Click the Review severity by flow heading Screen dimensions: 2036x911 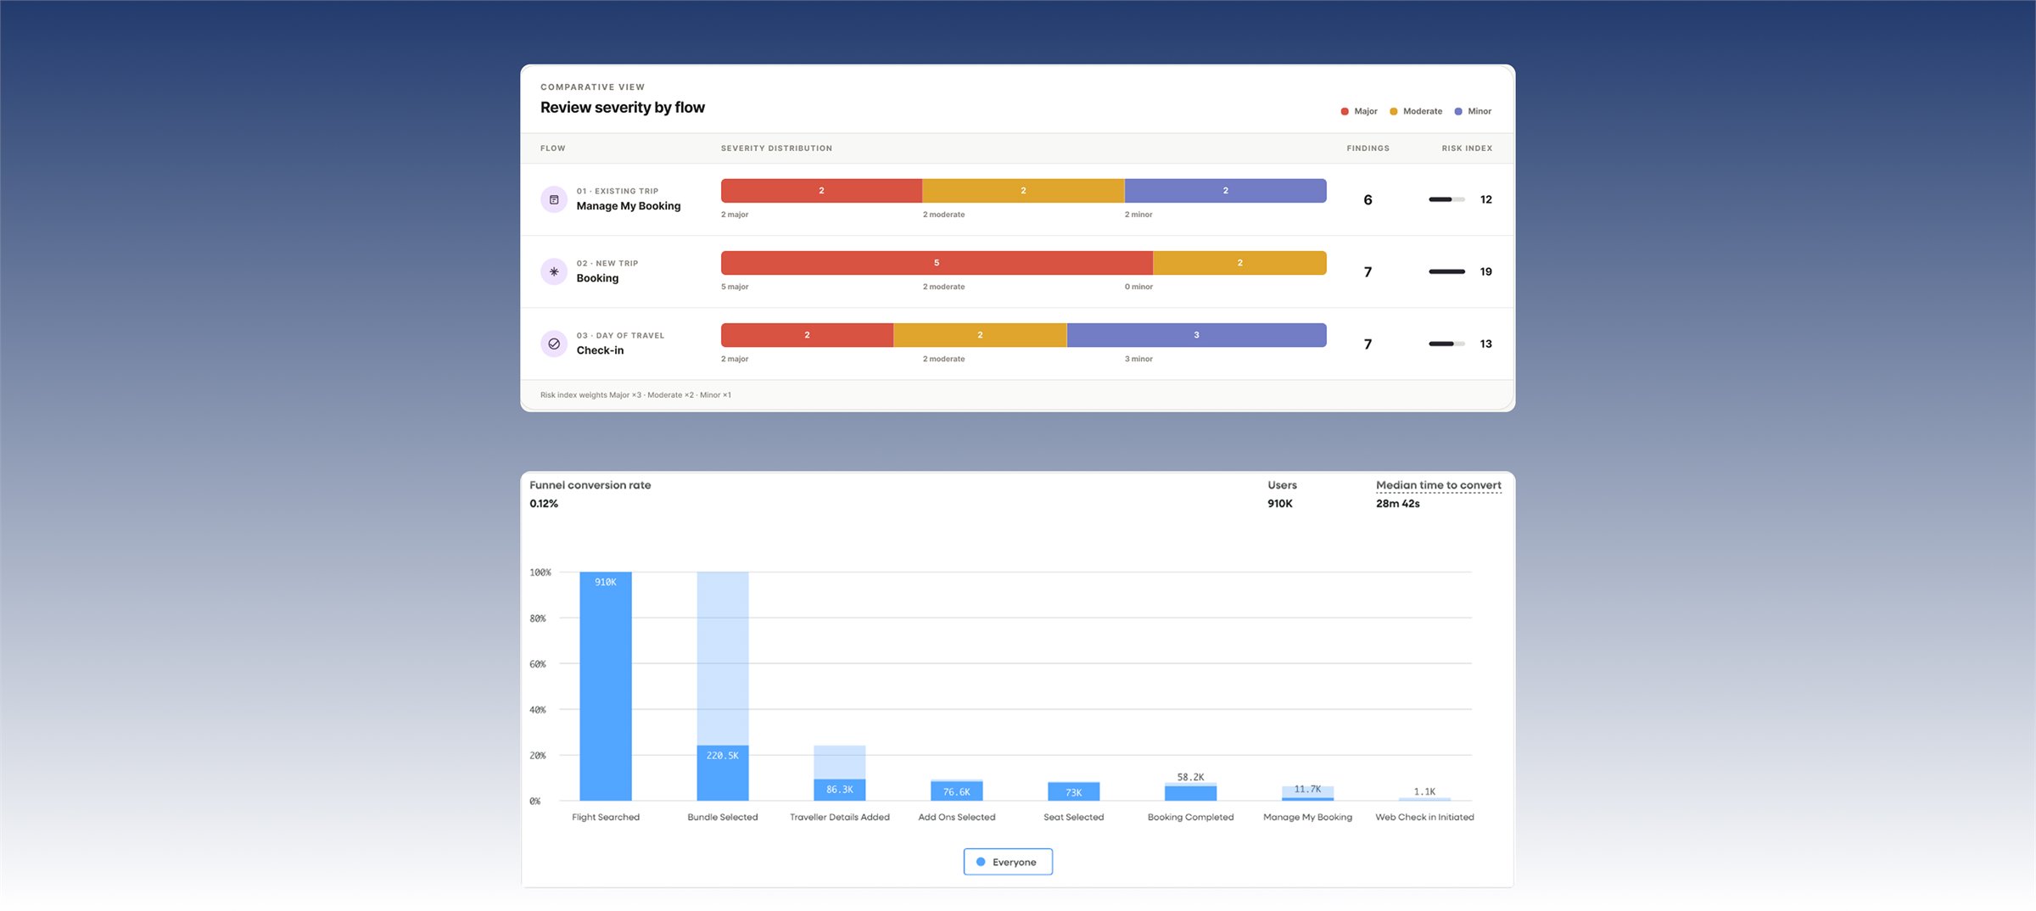[623, 108]
